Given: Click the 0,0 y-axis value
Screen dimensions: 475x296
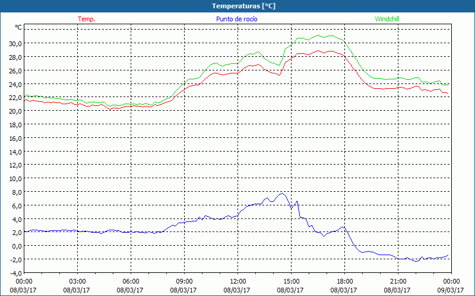Looking at the screenshot, I should (x=17, y=246).
